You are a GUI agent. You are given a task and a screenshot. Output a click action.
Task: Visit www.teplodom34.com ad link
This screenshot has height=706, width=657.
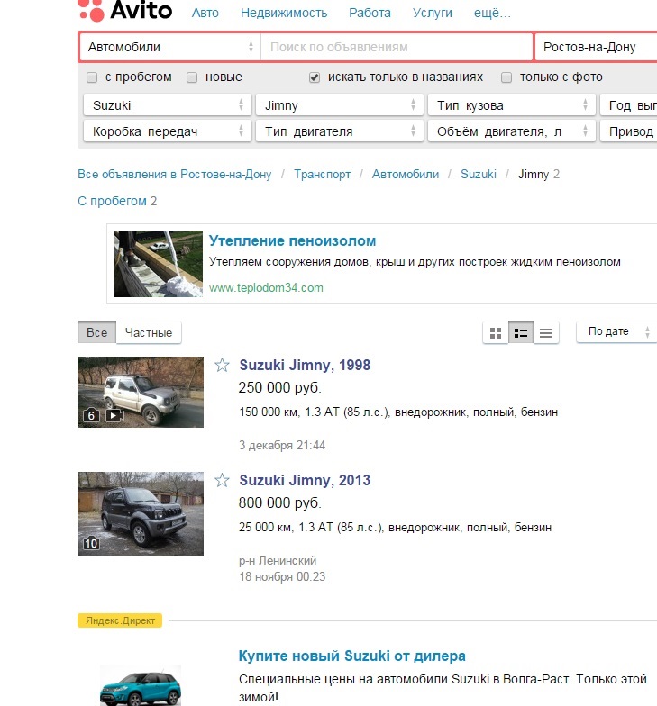point(266,288)
